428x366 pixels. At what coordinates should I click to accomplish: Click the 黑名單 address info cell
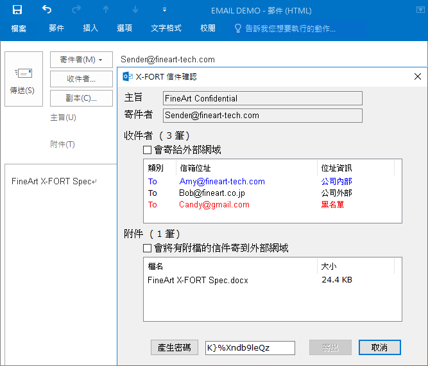(332, 205)
